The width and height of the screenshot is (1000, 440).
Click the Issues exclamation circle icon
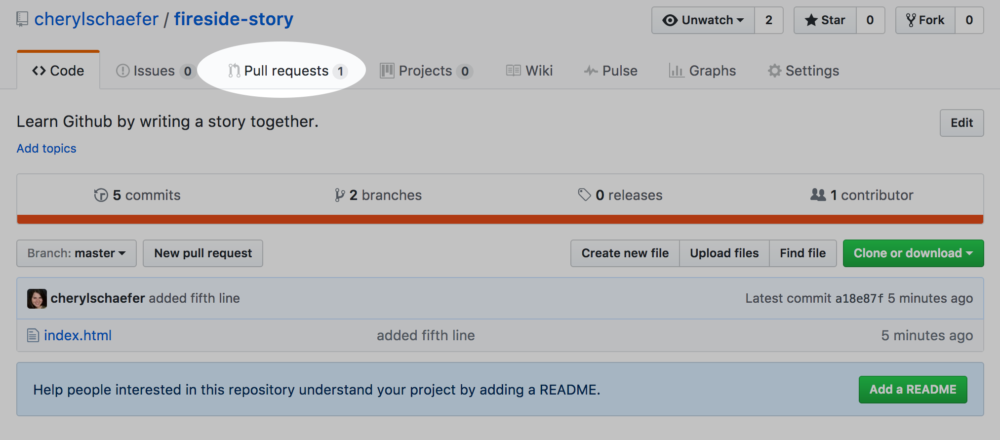122,71
